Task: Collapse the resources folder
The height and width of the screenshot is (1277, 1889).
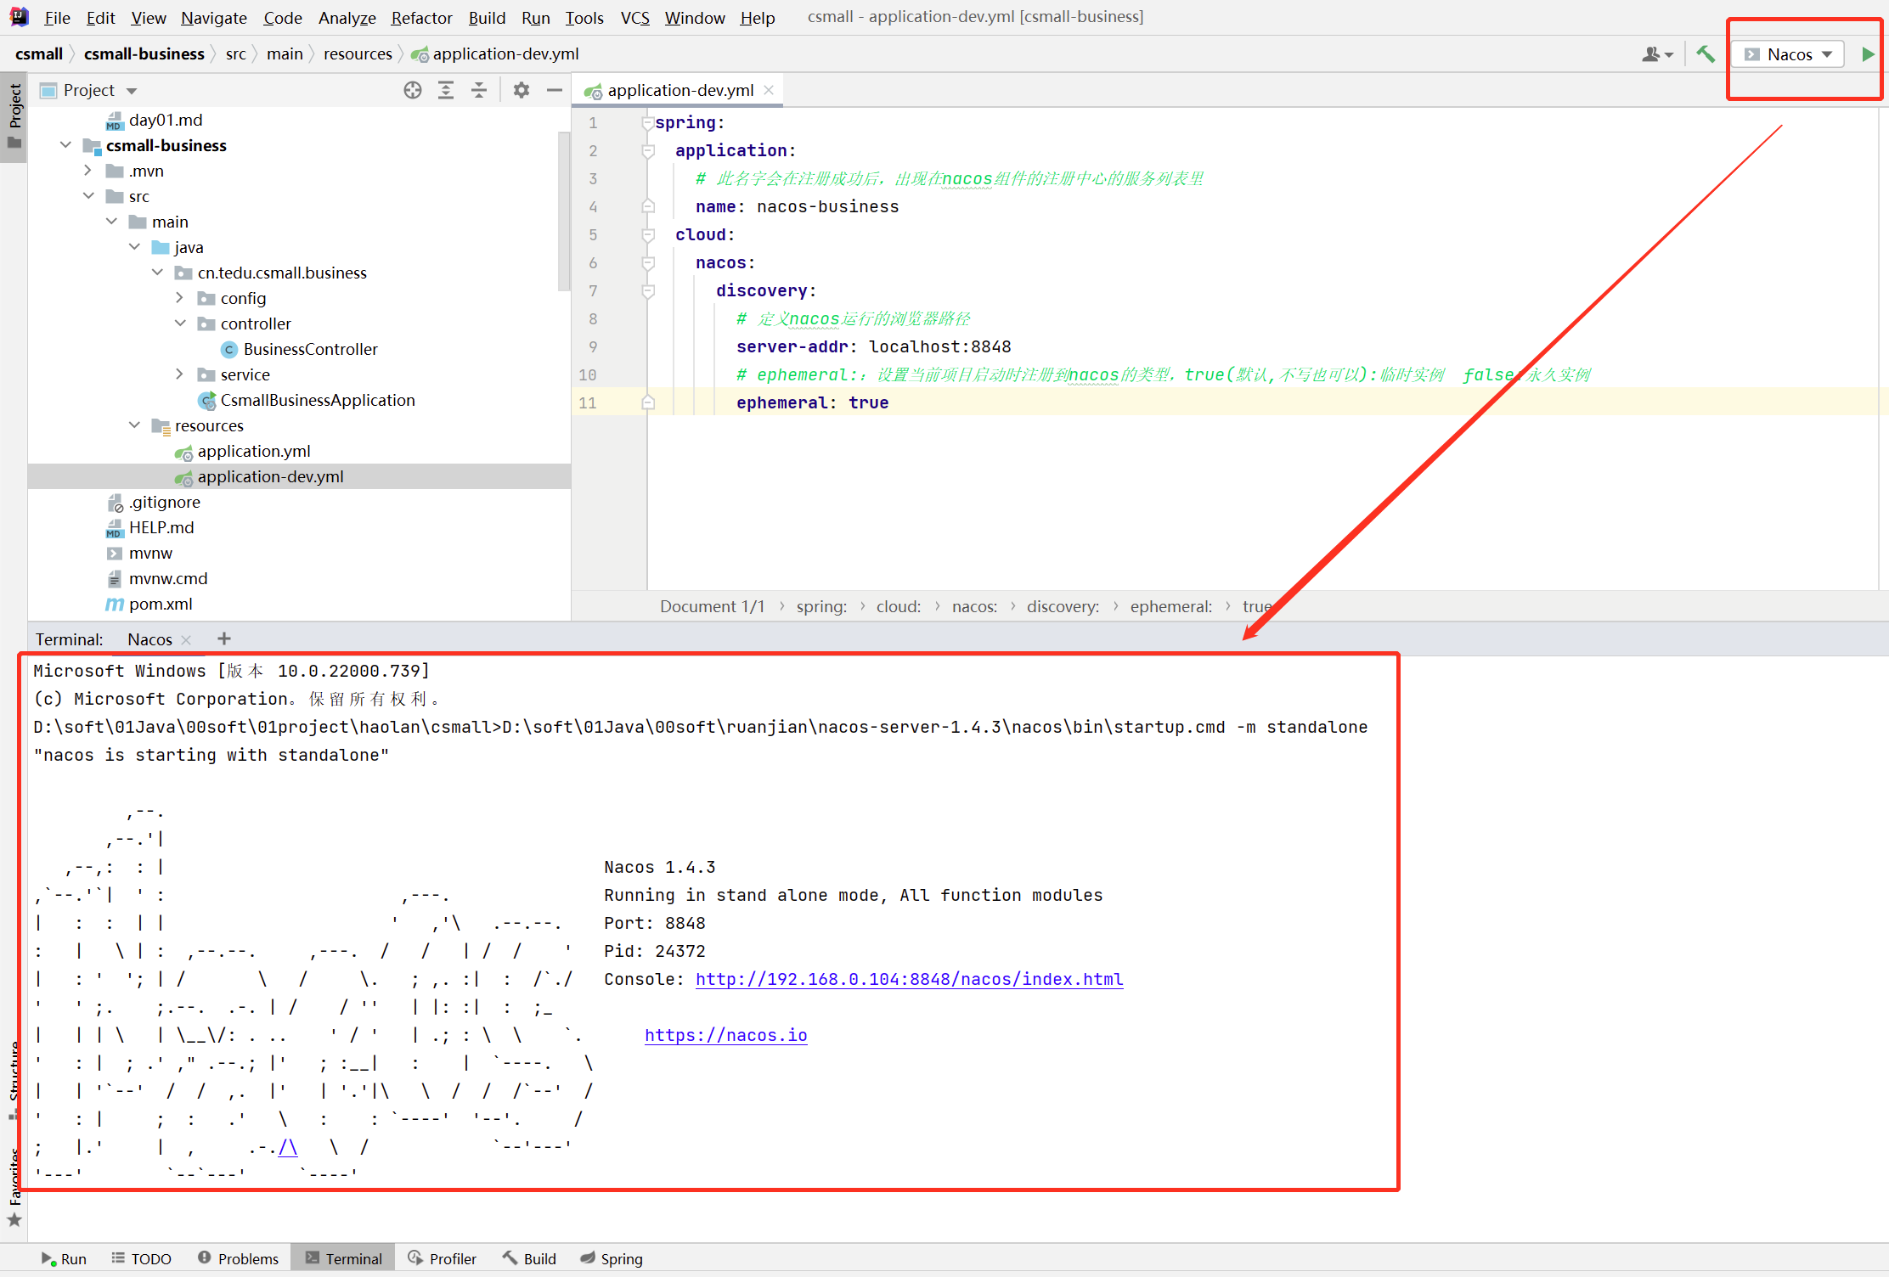Action: 134,425
